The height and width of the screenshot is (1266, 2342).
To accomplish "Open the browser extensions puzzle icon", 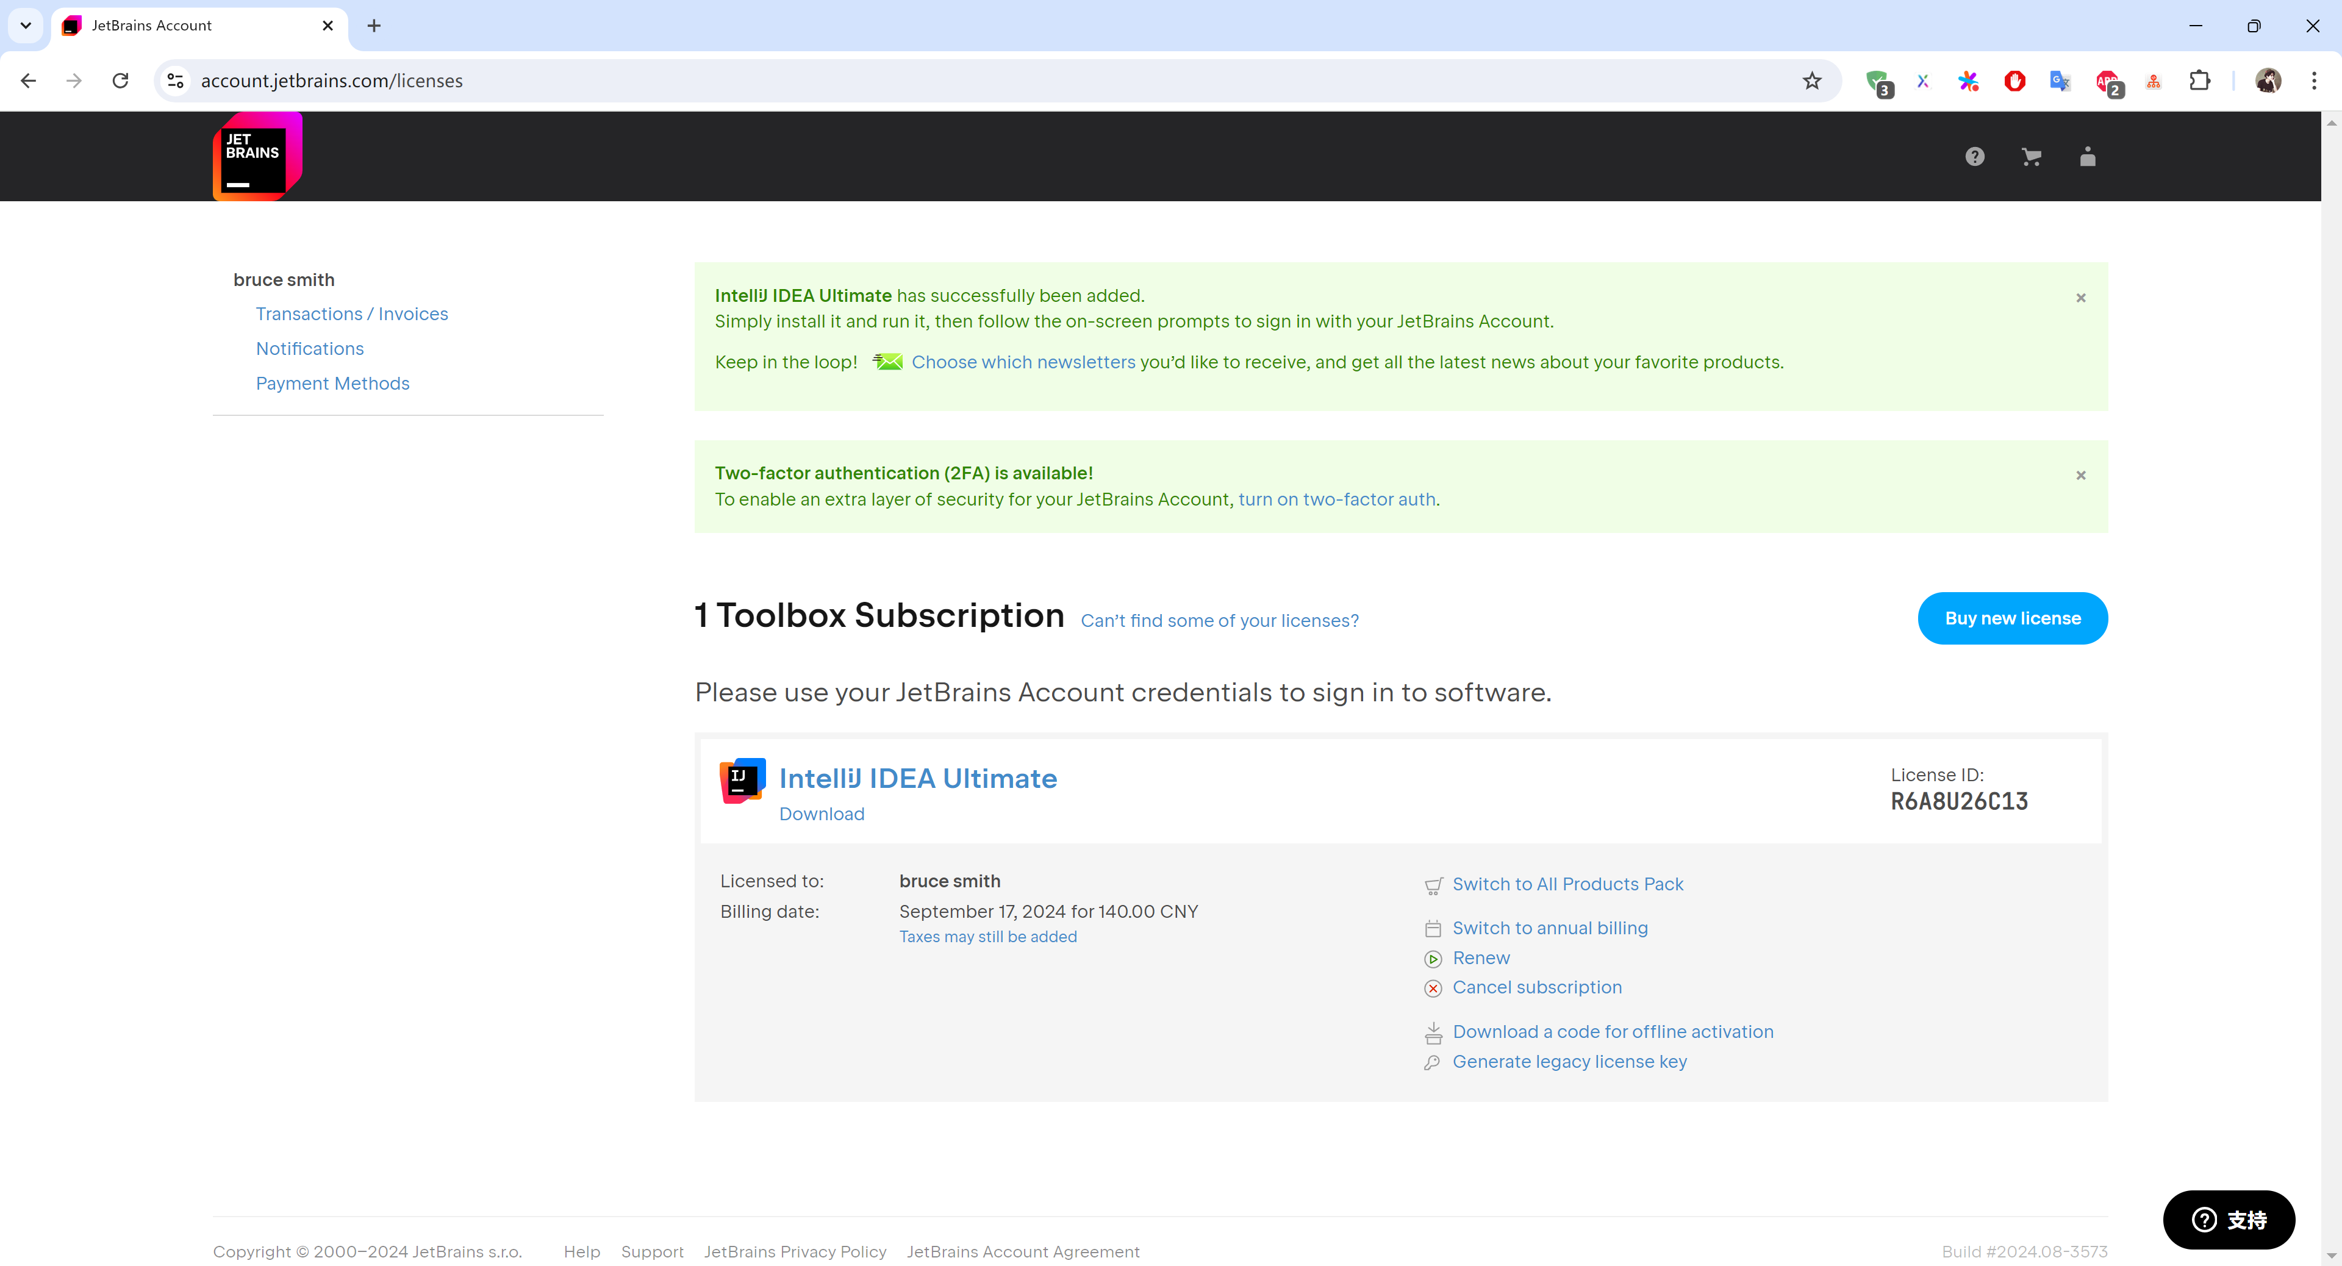I will pos(2199,81).
